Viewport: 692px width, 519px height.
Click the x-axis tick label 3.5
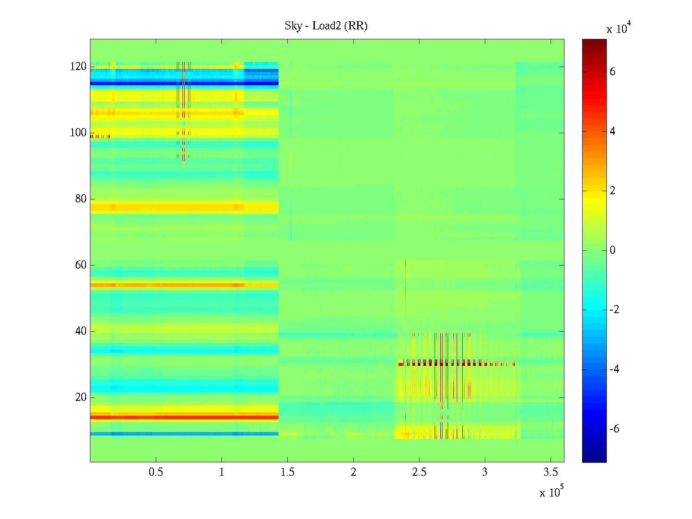pos(550,472)
